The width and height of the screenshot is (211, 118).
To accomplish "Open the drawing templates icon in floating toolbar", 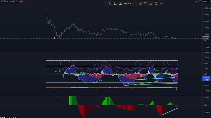I will pyautogui.click(x=110, y=3).
